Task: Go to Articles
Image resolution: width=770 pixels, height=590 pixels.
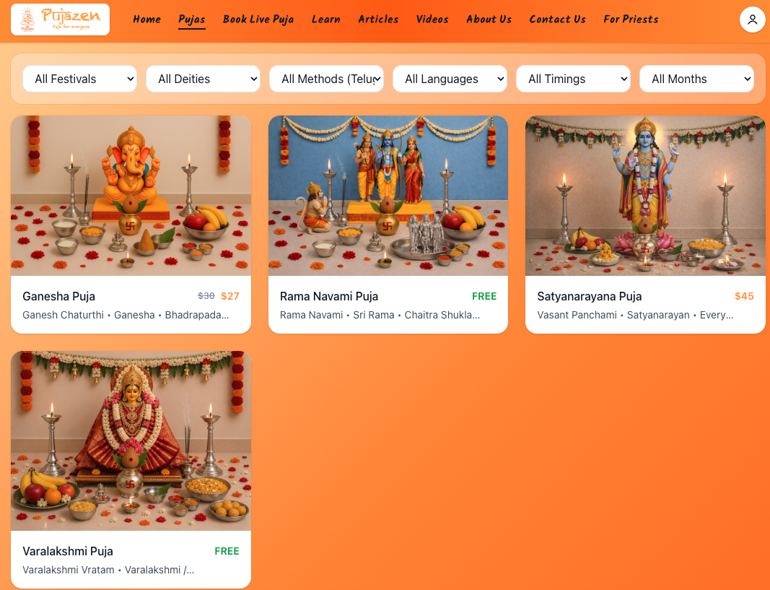Action: tap(378, 19)
